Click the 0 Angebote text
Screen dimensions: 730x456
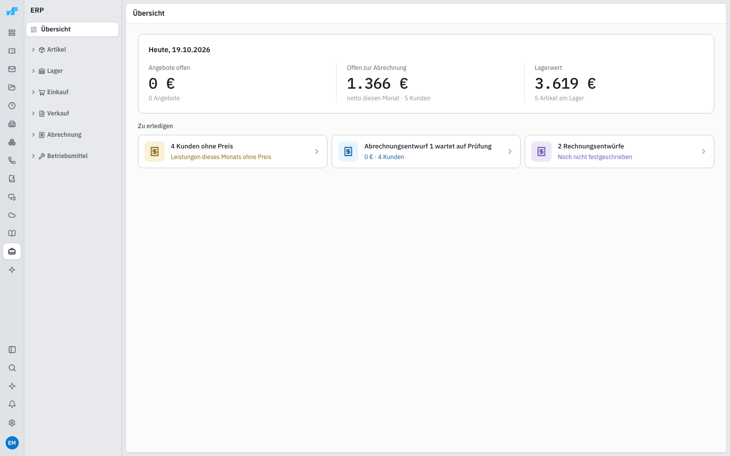(164, 98)
